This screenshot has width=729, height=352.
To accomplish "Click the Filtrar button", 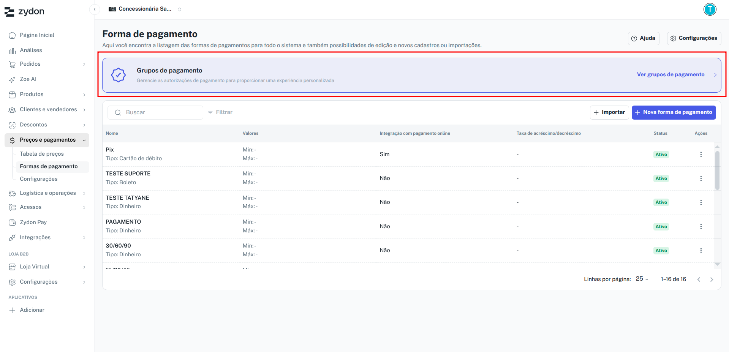I will click(x=220, y=112).
